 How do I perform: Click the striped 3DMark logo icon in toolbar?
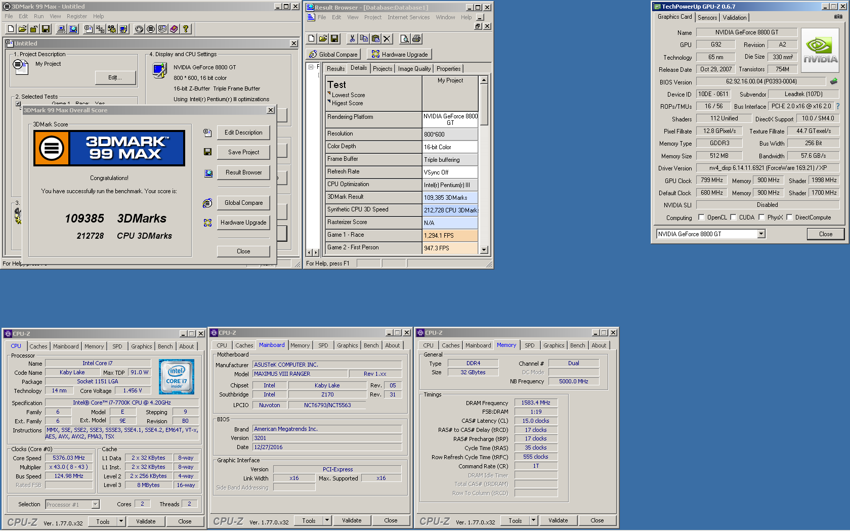[x=151, y=29]
